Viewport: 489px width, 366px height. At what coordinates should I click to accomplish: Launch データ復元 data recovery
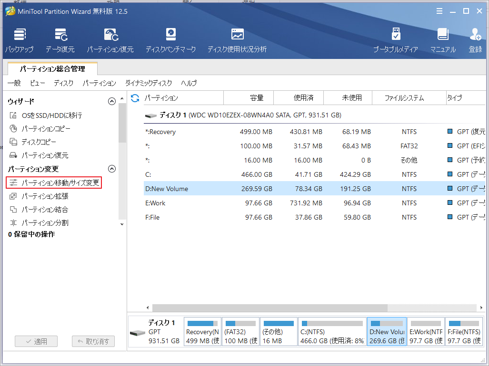[60, 40]
